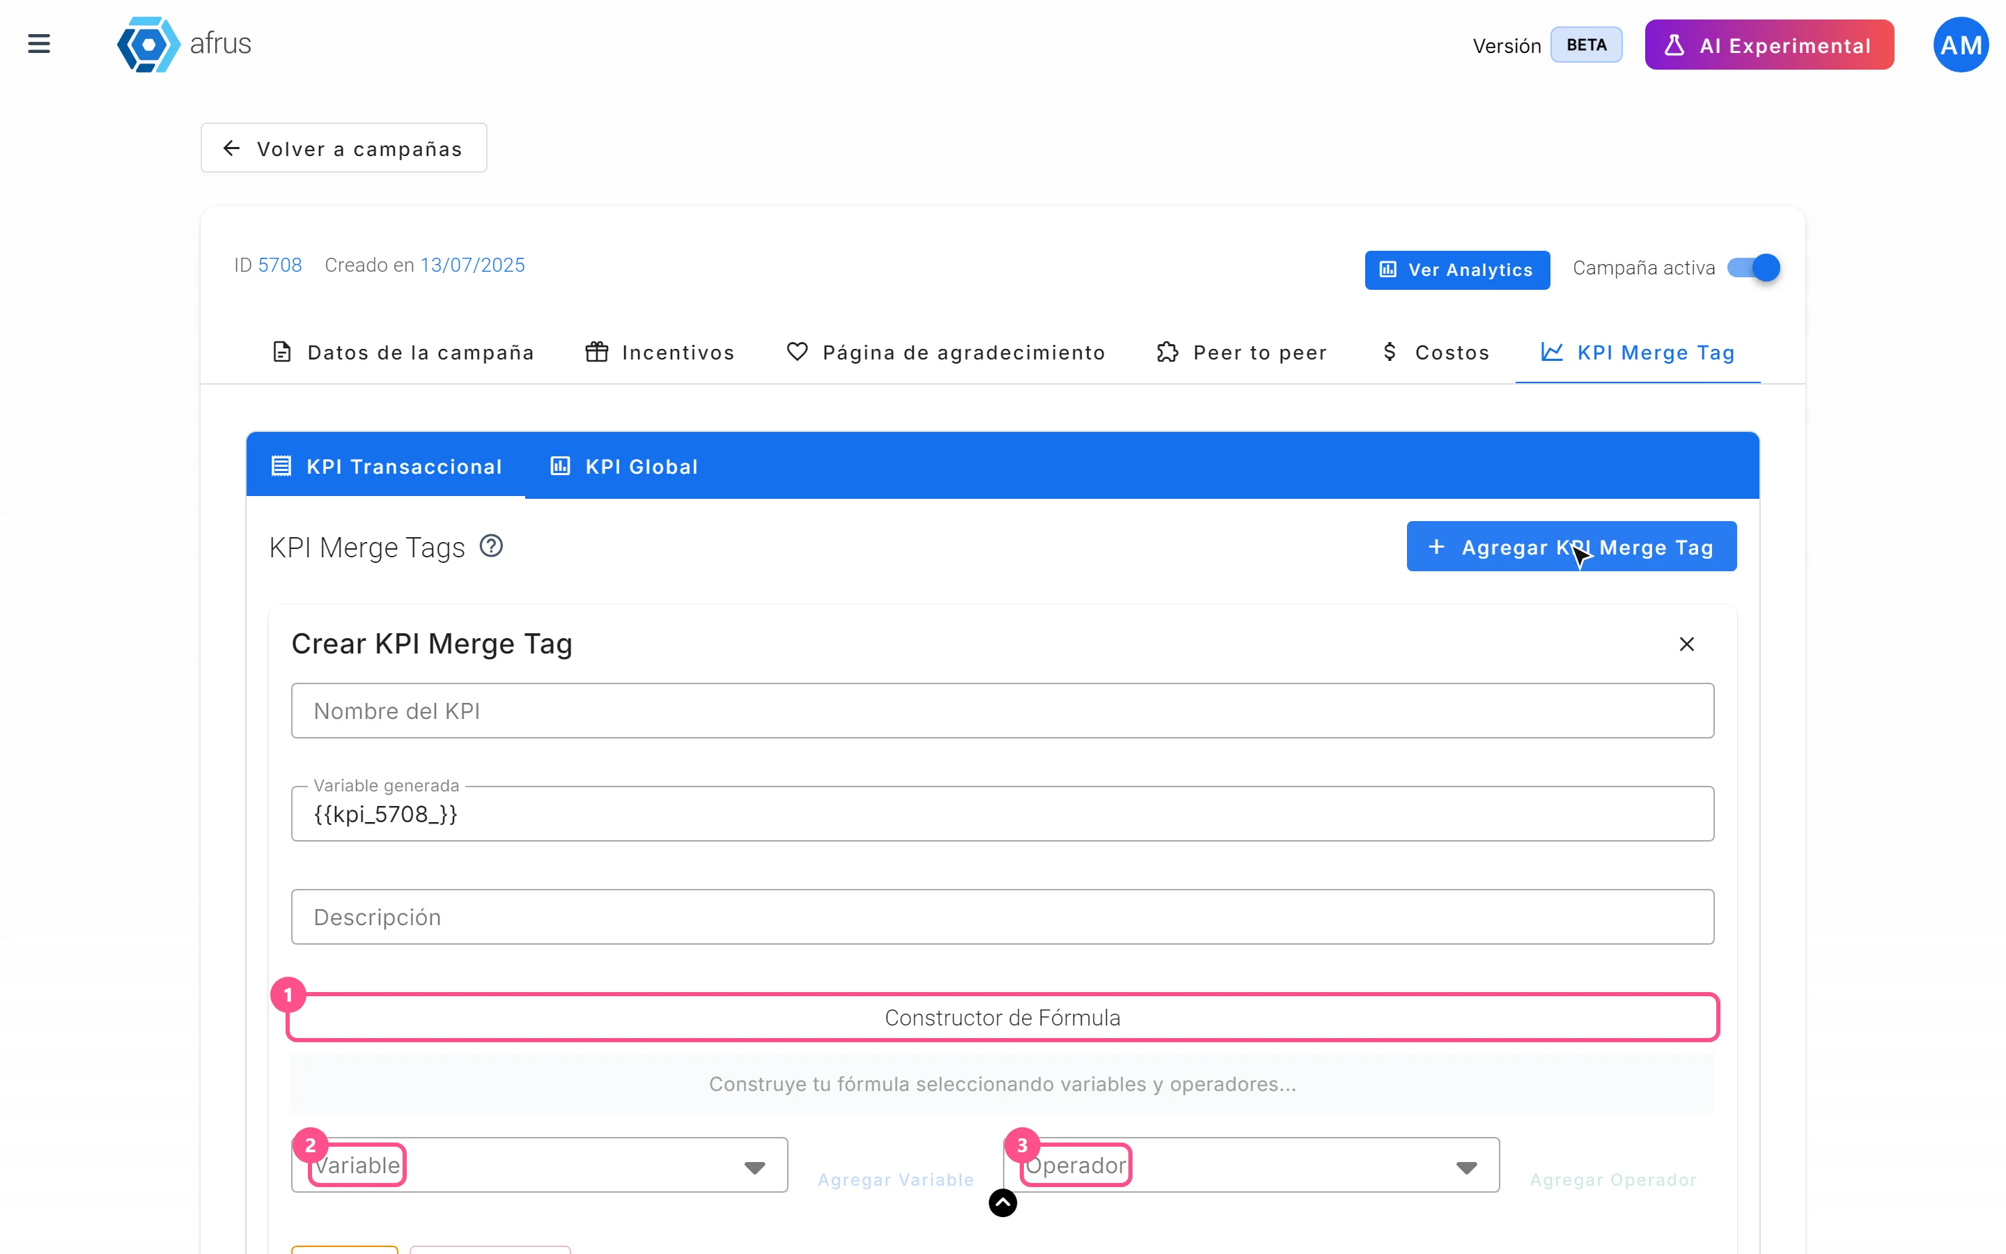Open the AM user avatar menu

click(1961, 45)
